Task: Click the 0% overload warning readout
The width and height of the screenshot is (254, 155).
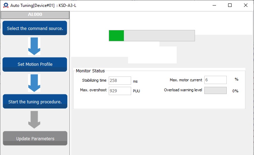Action: (235, 91)
